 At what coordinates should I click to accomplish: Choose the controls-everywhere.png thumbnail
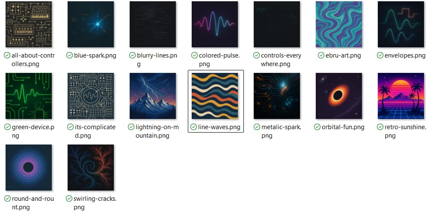tap(277, 24)
